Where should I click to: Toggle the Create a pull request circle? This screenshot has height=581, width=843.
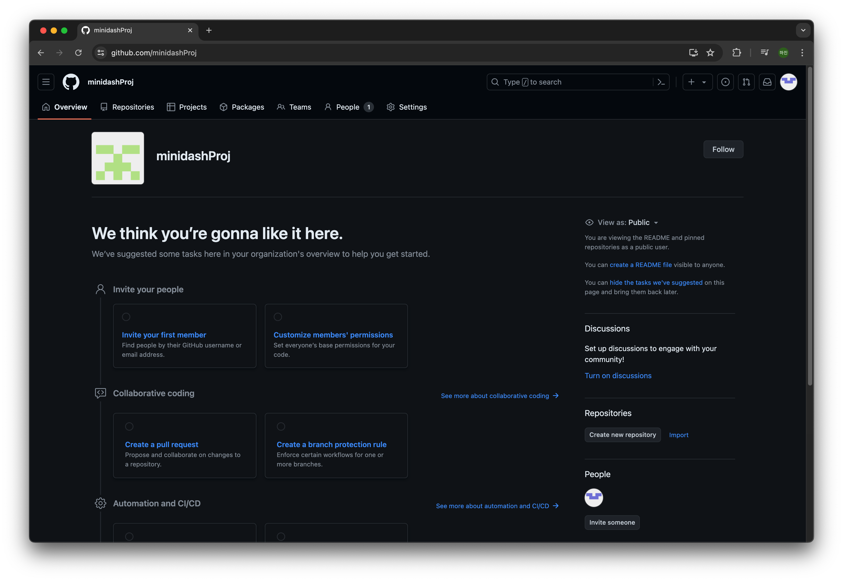129,426
